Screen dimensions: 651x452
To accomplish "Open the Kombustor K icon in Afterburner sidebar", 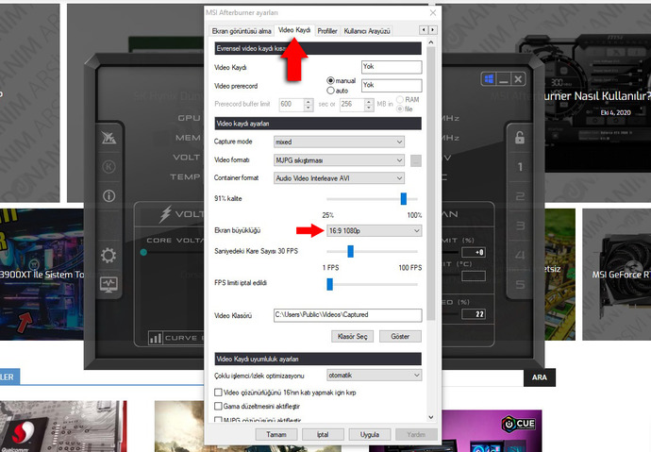I will (x=108, y=167).
